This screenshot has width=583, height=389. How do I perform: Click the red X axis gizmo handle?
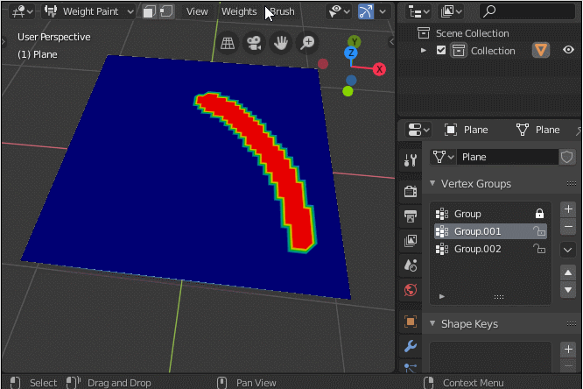pyautogui.click(x=379, y=69)
